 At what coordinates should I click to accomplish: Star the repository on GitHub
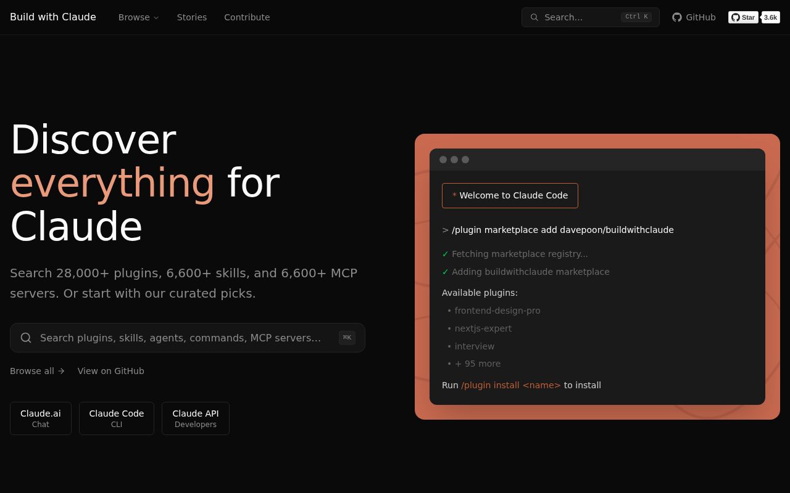click(743, 17)
